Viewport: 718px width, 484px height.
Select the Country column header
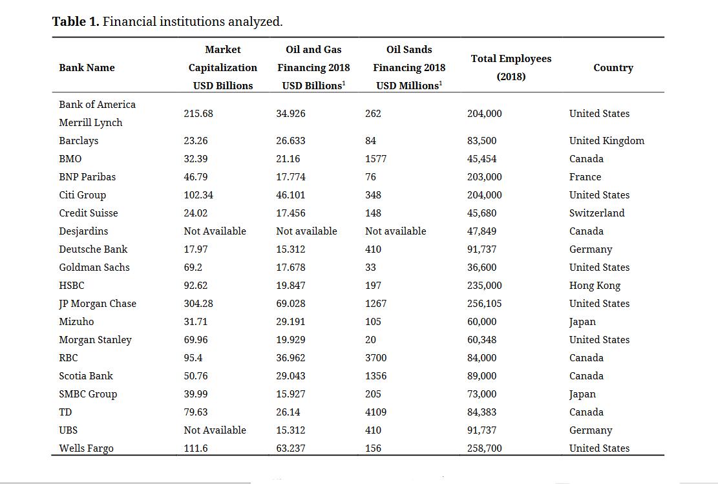(613, 68)
